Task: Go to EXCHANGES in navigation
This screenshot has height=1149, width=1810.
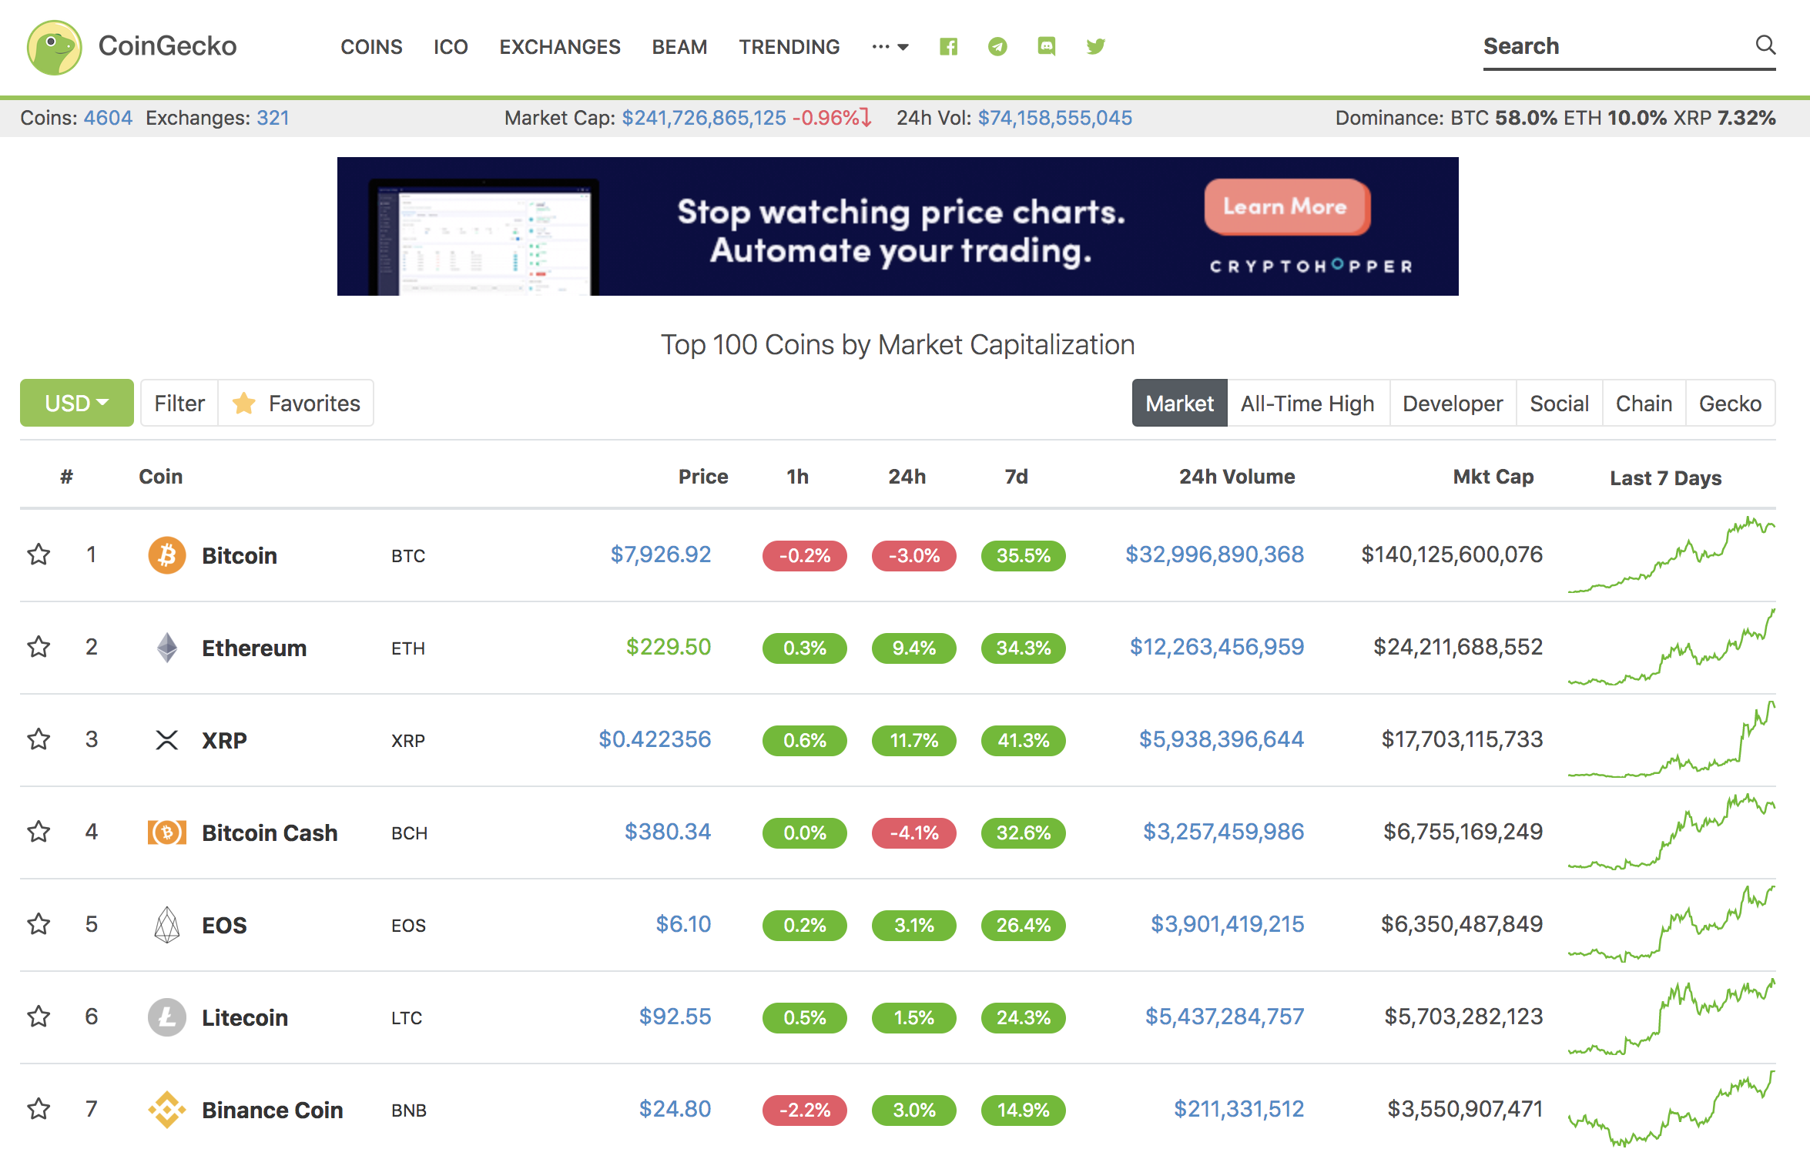Action: [560, 47]
